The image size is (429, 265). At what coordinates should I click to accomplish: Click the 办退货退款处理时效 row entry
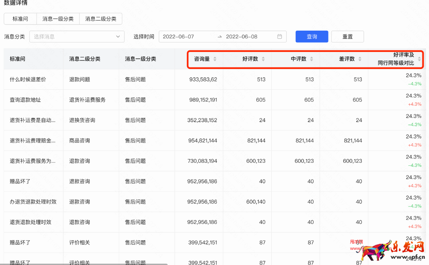pyautogui.click(x=33, y=201)
